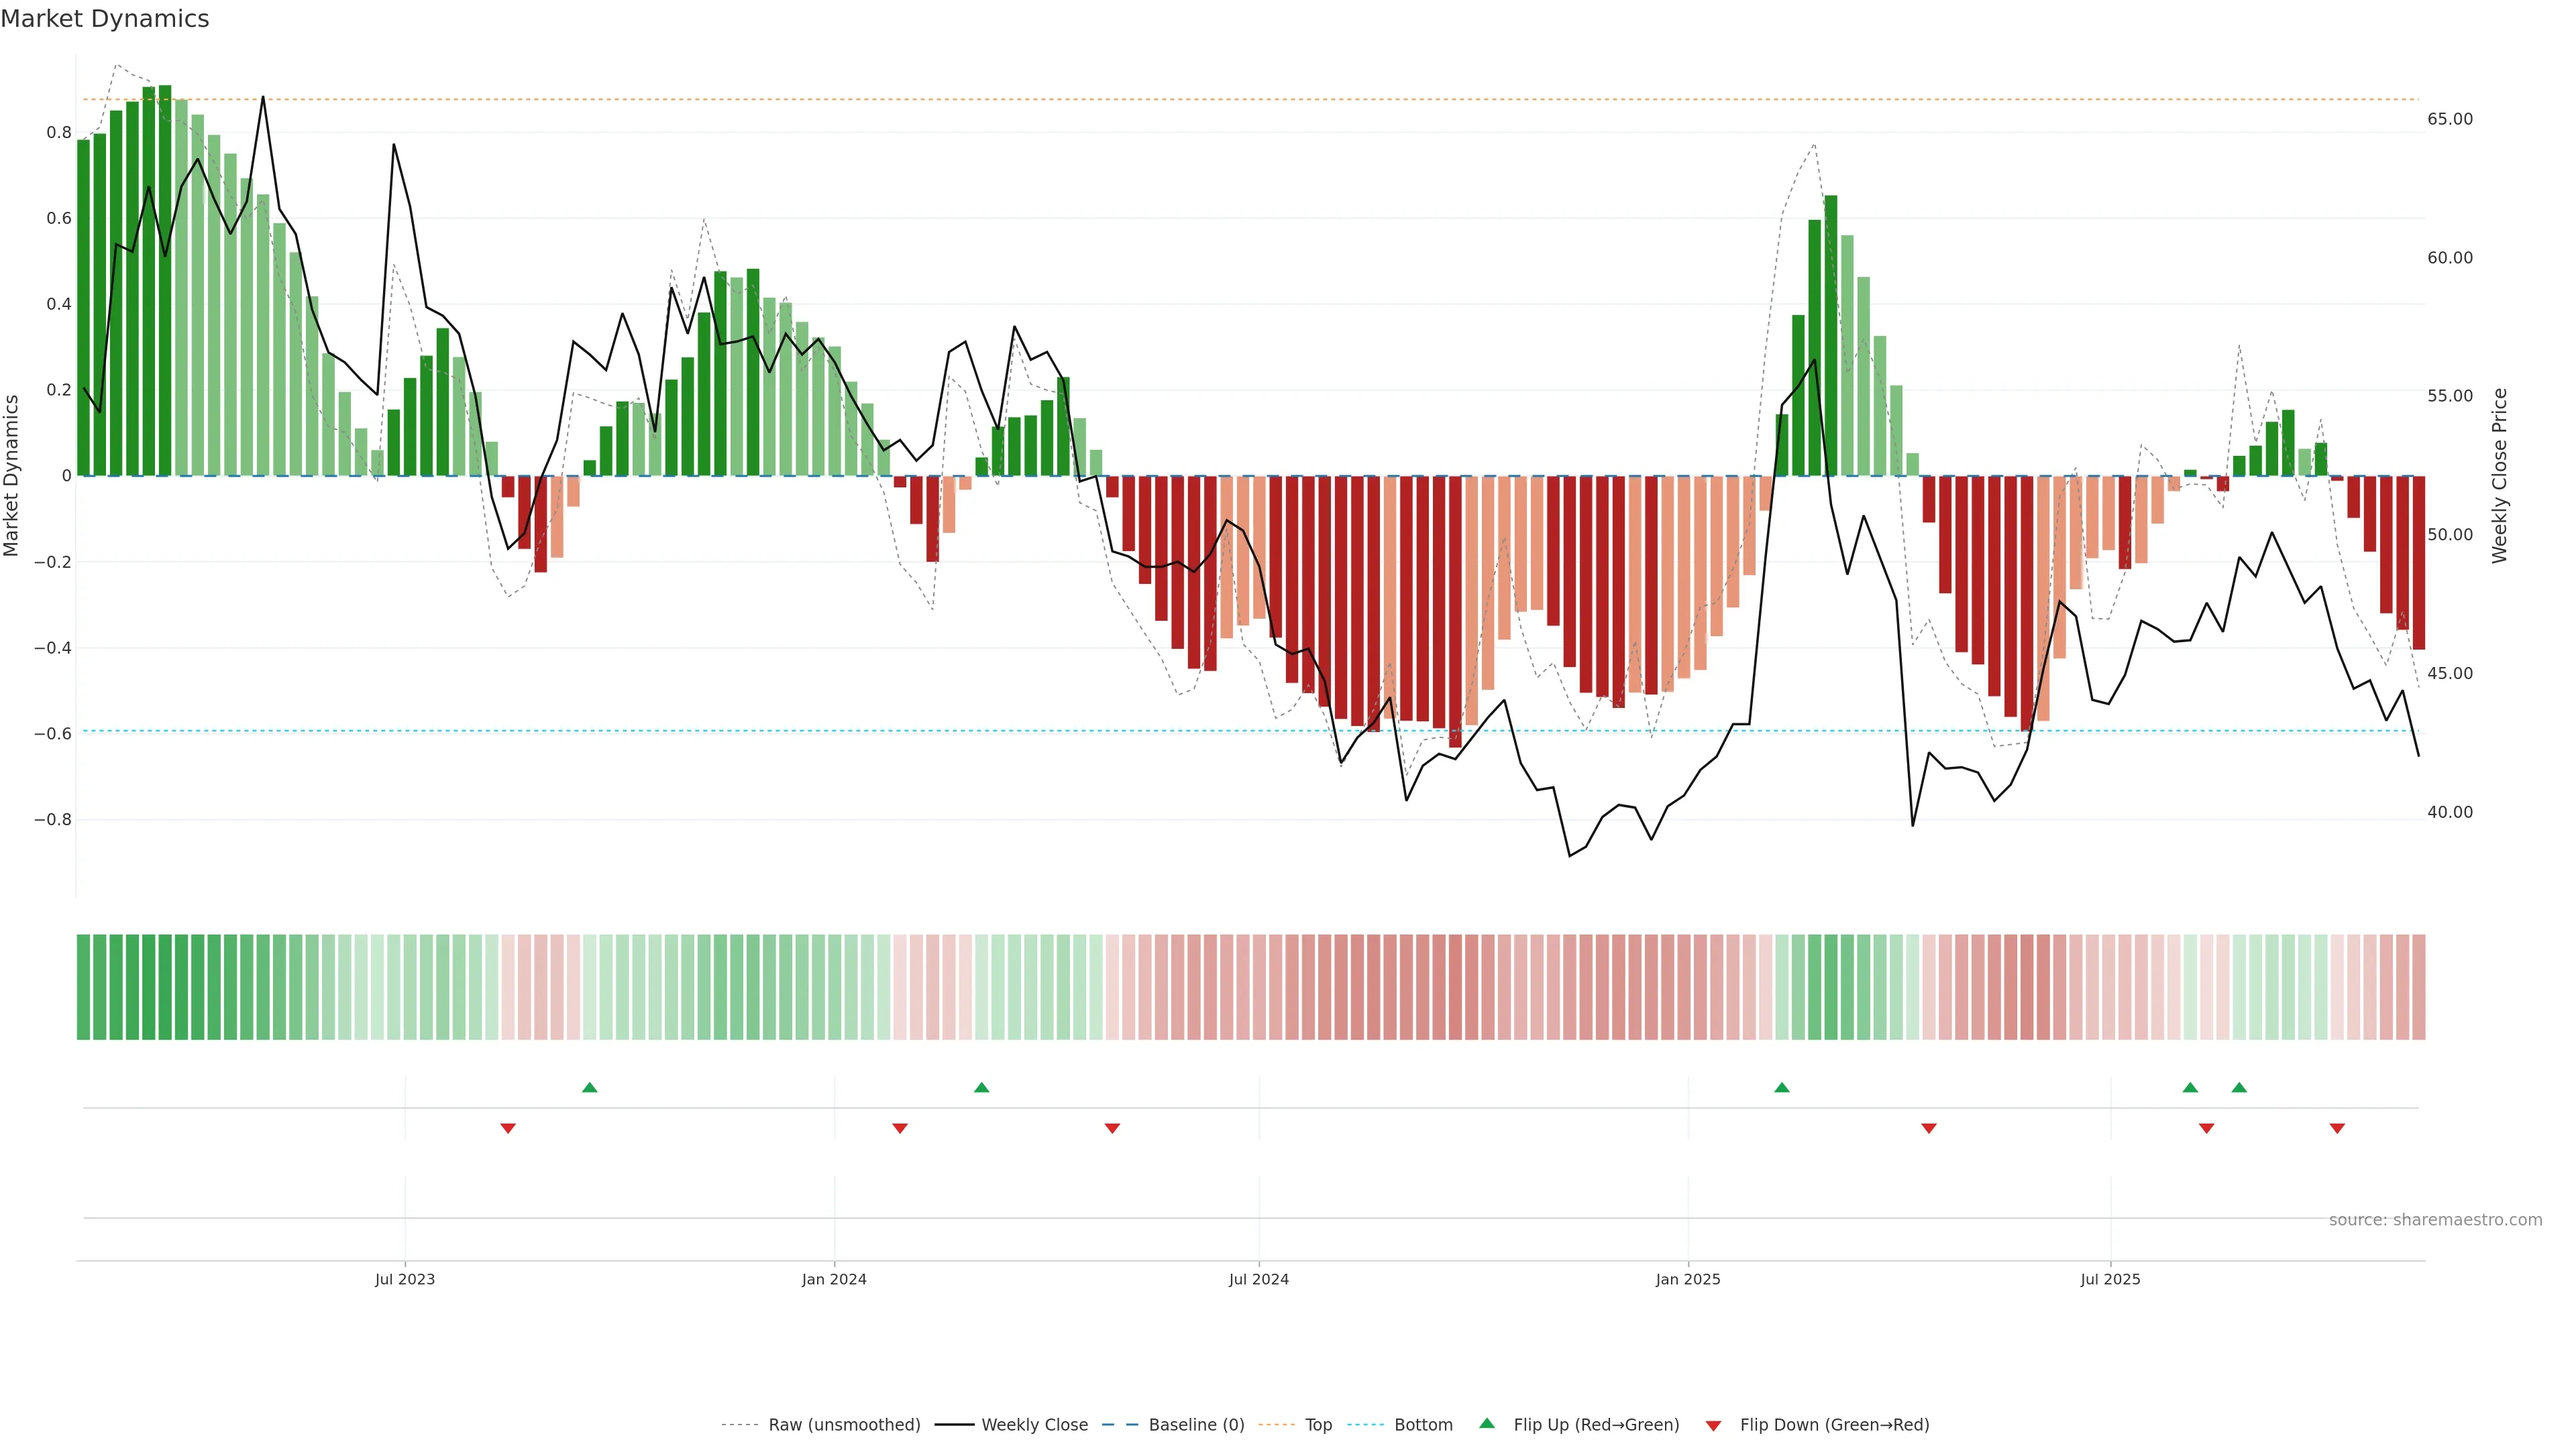Hide the Bottom threshold line via legend

1423,1425
